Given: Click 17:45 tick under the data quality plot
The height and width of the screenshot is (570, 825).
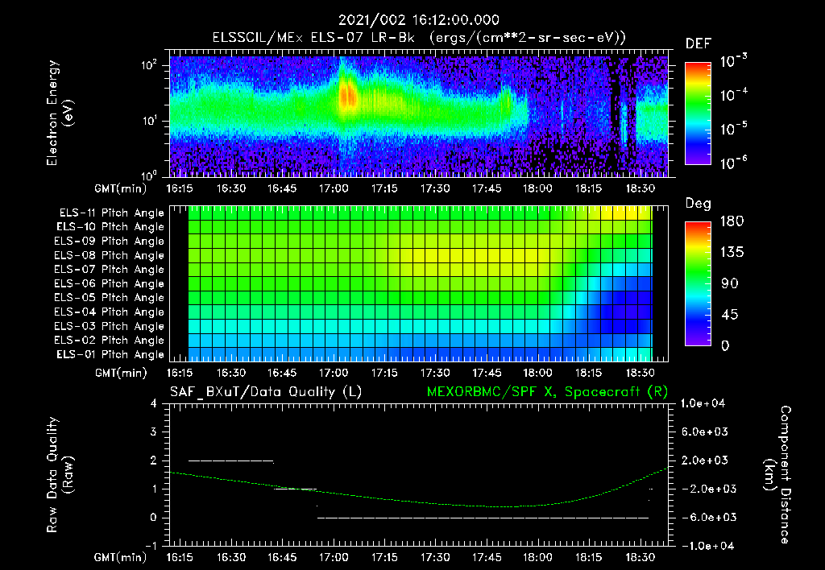Looking at the screenshot, I should coord(487,557).
